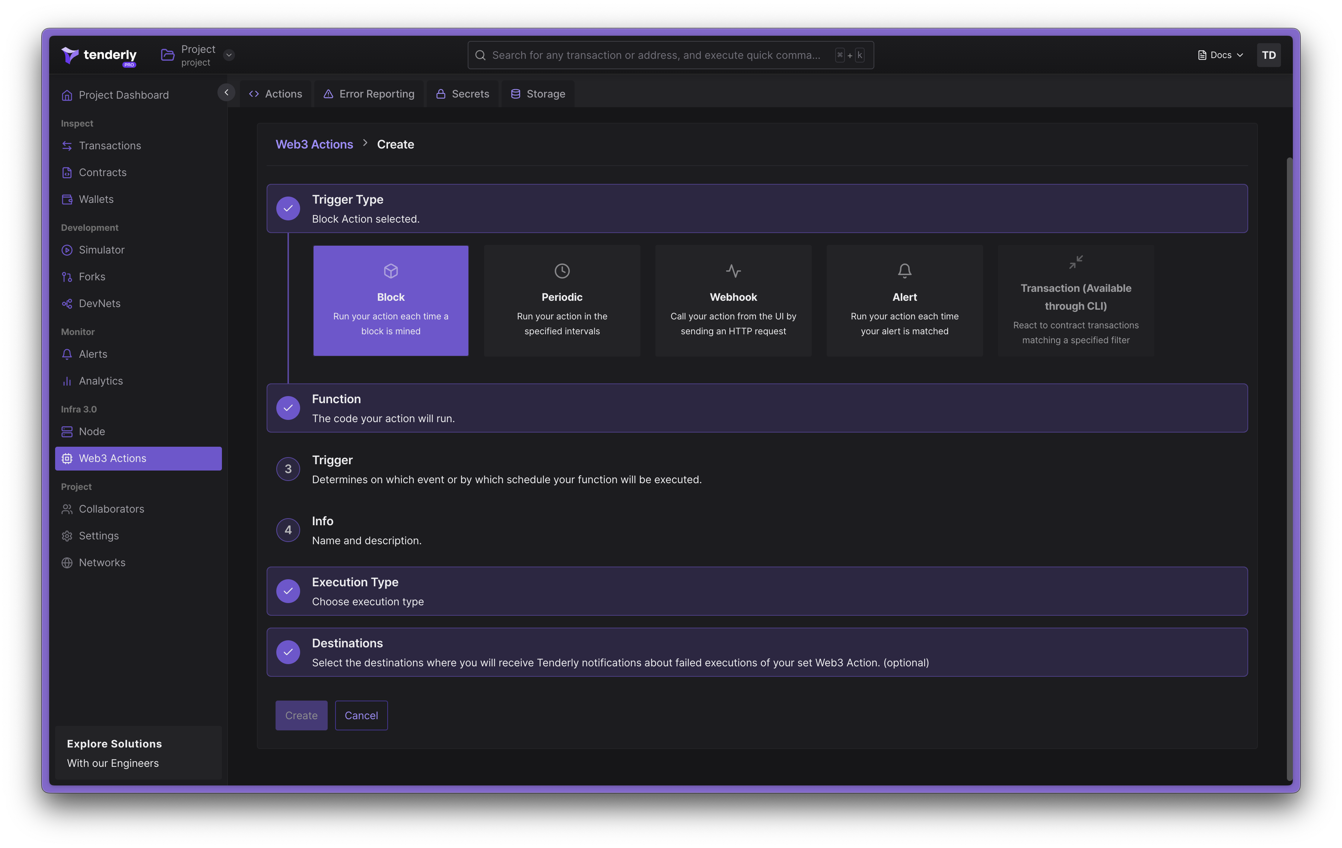The image size is (1342, 848).
Task: Click the Collaborators people icon
Action: pyautogui.click(x=67, y=509)
